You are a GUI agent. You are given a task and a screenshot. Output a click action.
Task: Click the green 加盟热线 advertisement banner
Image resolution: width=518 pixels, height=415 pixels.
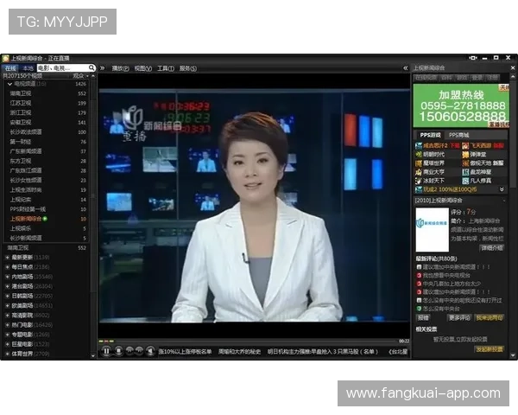[461, 105]
